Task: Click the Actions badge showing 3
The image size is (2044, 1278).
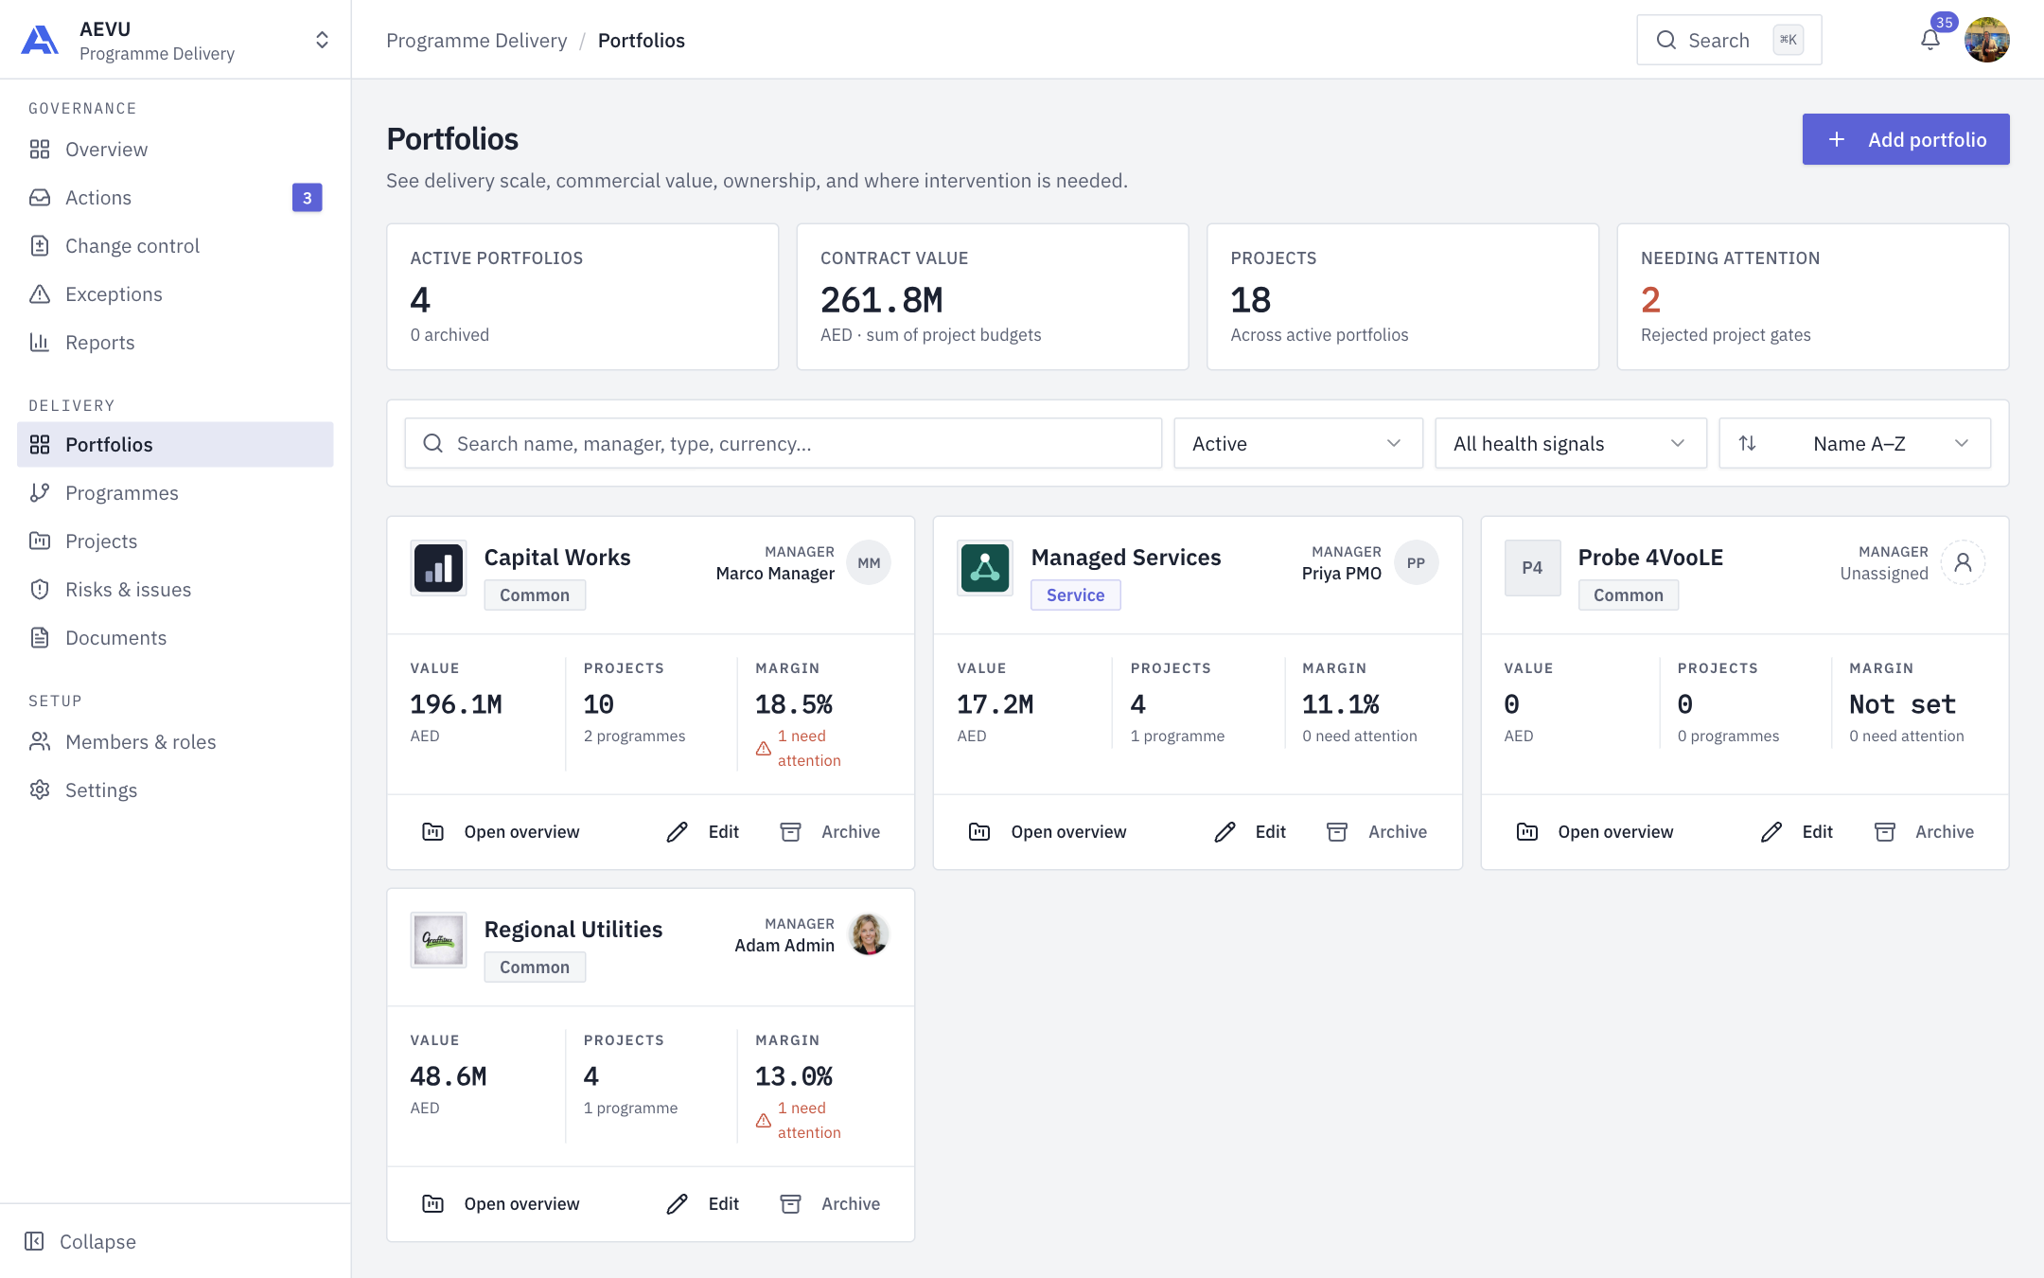Action: tap(308, 198)
